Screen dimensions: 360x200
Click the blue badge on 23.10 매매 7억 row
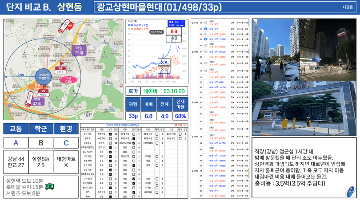pyautogui.click(x=206, y=29)
